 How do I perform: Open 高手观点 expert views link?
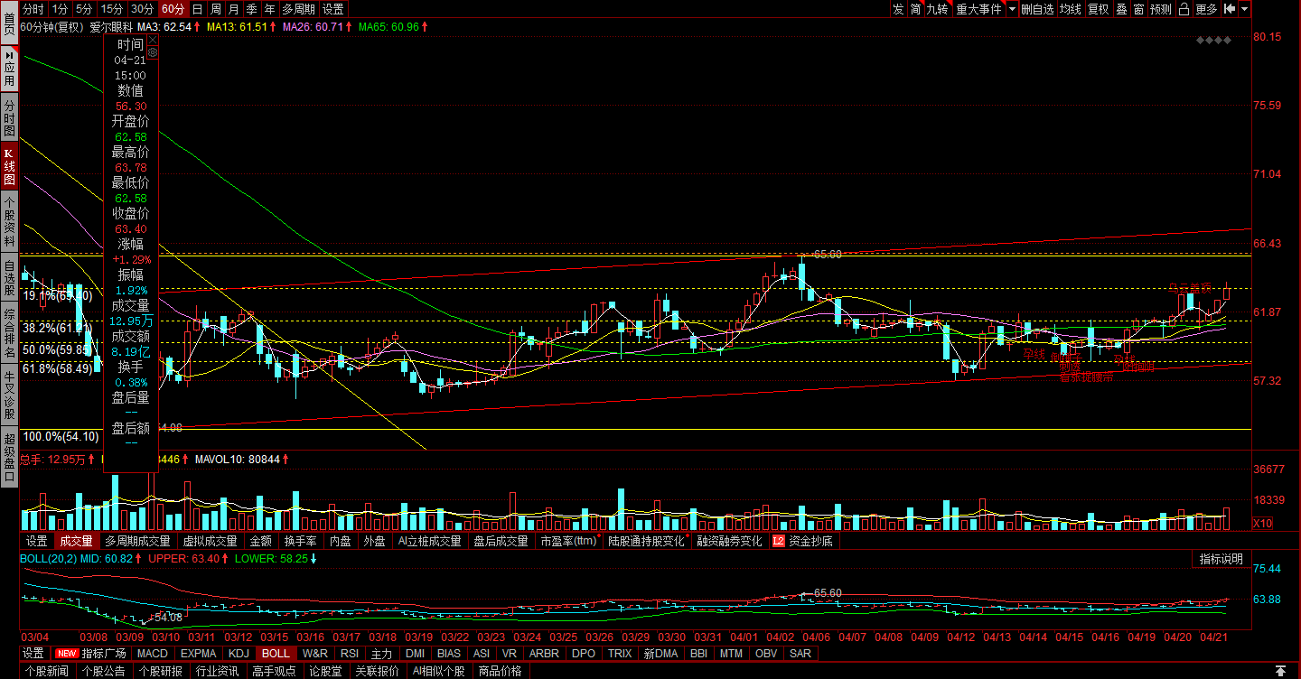pyautogui.click(x=275, y=672)
